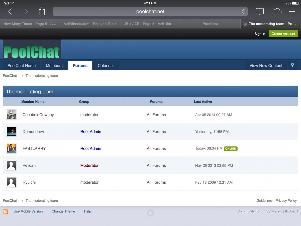This screenshot has height=226, width=301.
Task: Close the moderating team browser tab
Action: 245,24
